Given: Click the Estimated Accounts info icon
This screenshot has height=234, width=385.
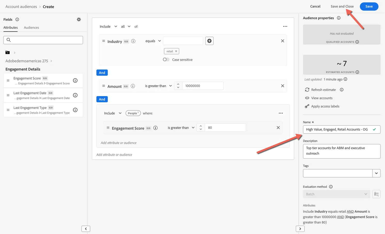Looking at the screenshot, I should (357, 72).
